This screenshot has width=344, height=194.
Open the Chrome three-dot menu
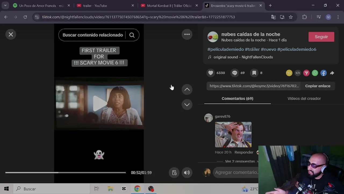338,17
